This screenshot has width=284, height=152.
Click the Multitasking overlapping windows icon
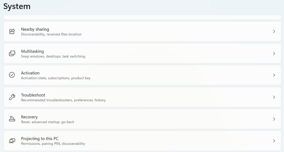pos(12,53)
